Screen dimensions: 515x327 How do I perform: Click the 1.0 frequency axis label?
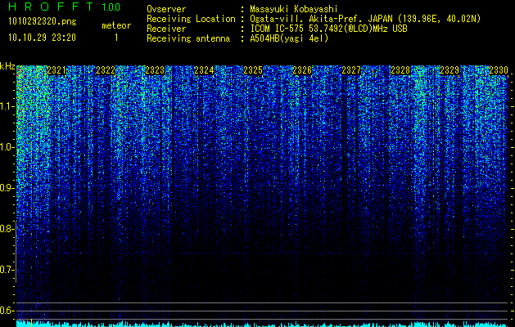pos(7,147)
